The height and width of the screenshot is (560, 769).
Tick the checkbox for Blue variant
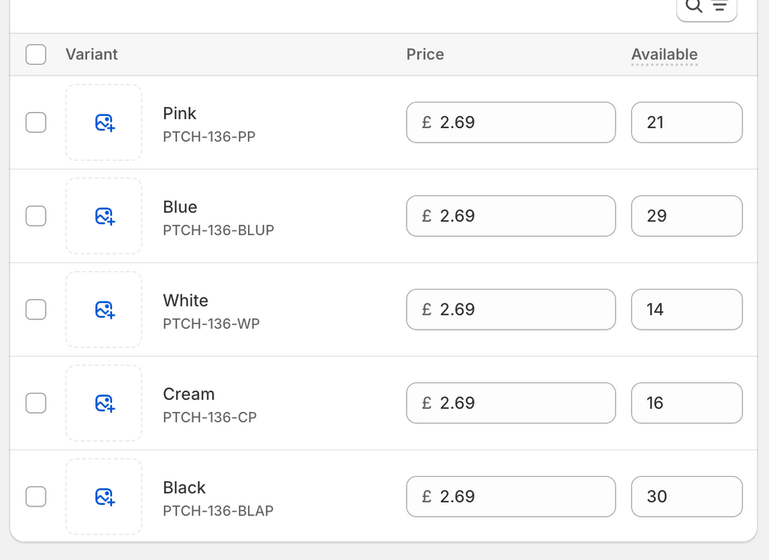point(36,216)
